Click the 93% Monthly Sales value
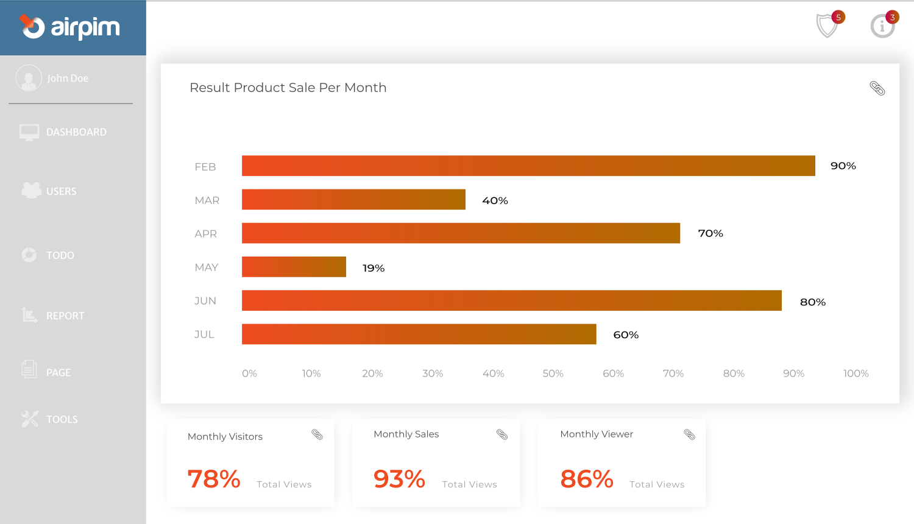 (x=399, y=479)
